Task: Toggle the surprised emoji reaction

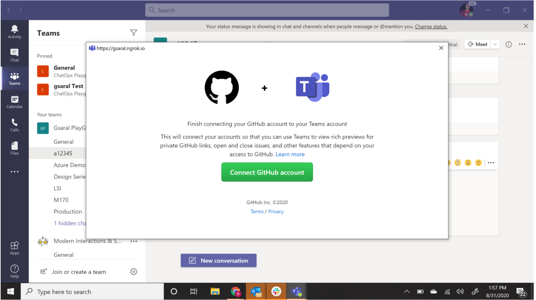Action: click(458, 163)
